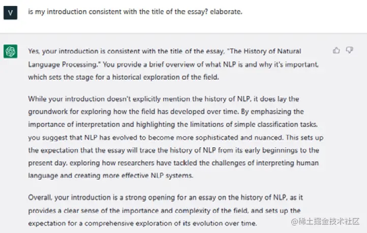Click the user question about the introduction

(x=135, y=12)
